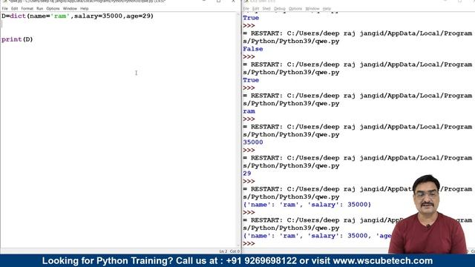Select the '35000' output line in the shell

click(253, 142)
